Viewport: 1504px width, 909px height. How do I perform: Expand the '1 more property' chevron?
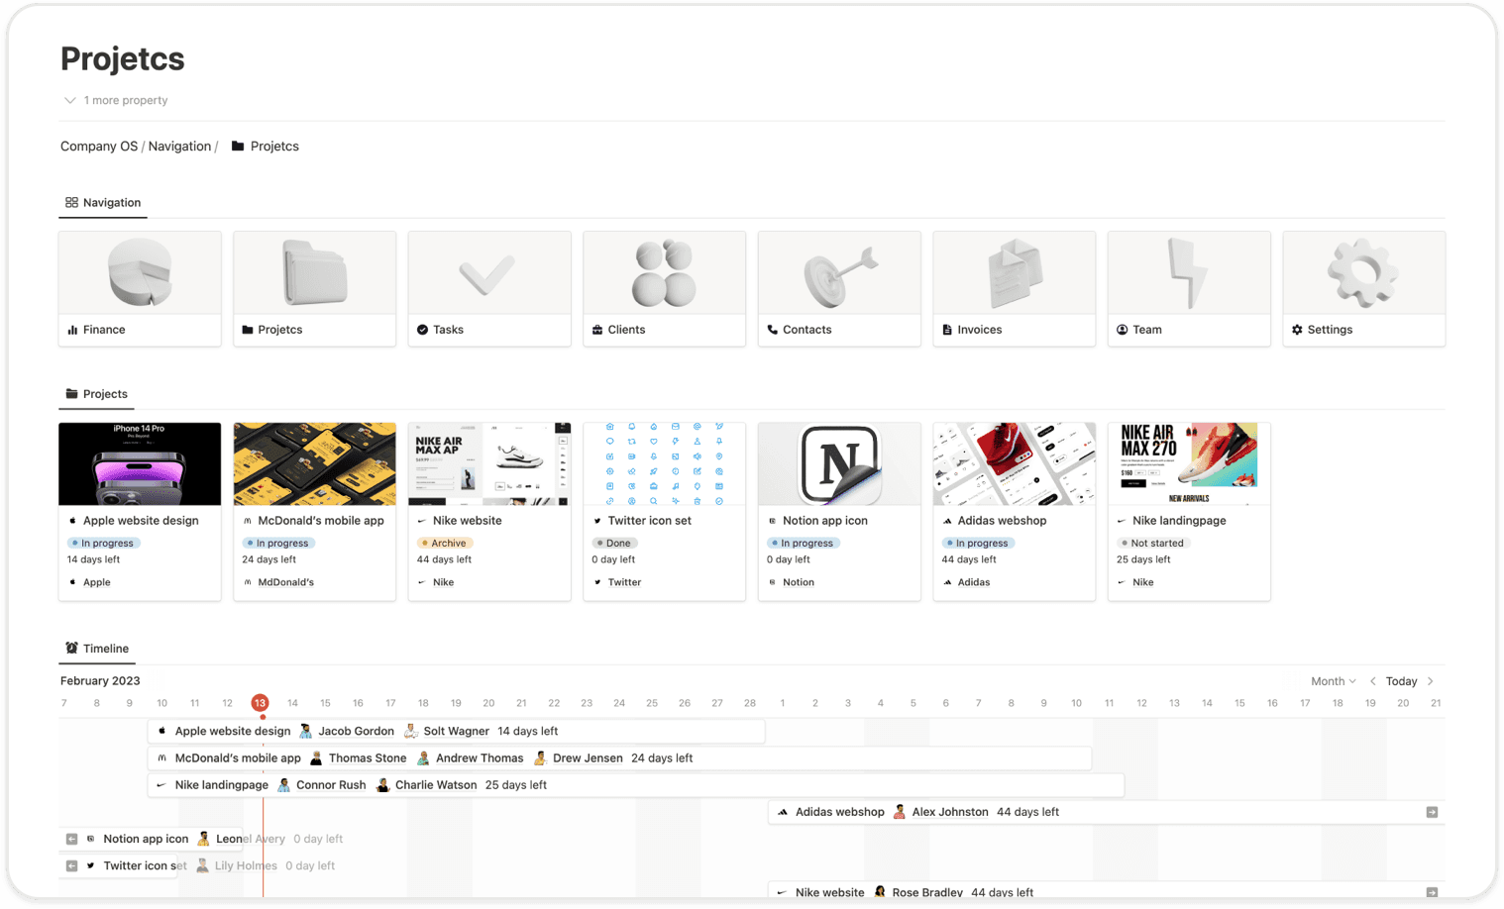(70, 100)
